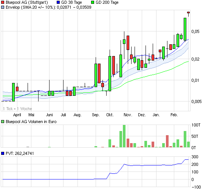Screen dimensions: 206x195
Task: Click the 'April' axis label
Action: (x=17, y=115)
